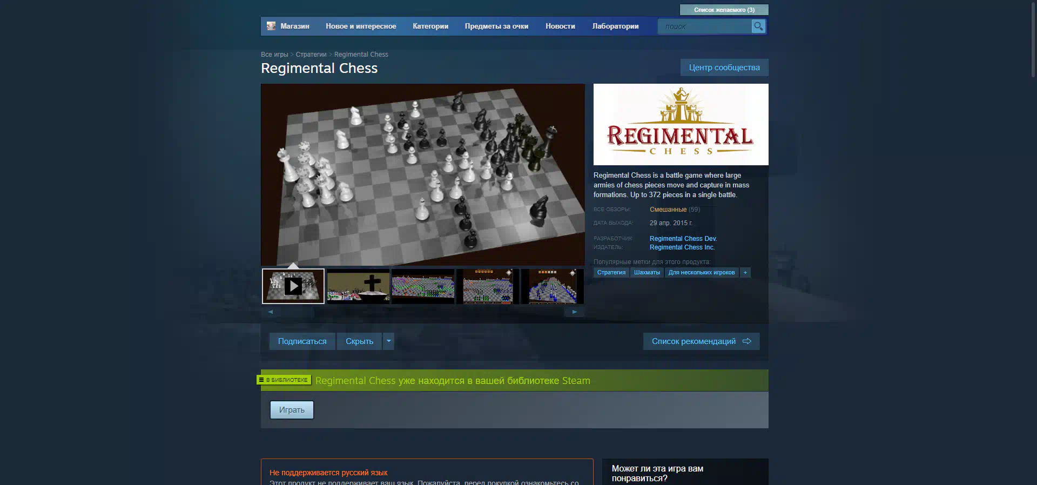This screenshot has height=485, width=1037.
Task: Open Предметы за очки tab
Action: [496, 26]
